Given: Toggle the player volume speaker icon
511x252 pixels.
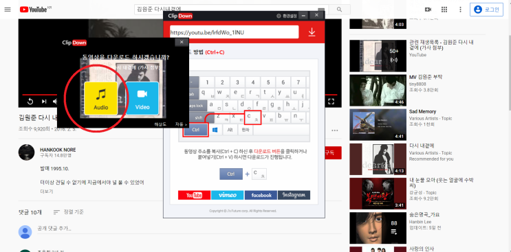Looking at the screenshot, I should point(55,102).
